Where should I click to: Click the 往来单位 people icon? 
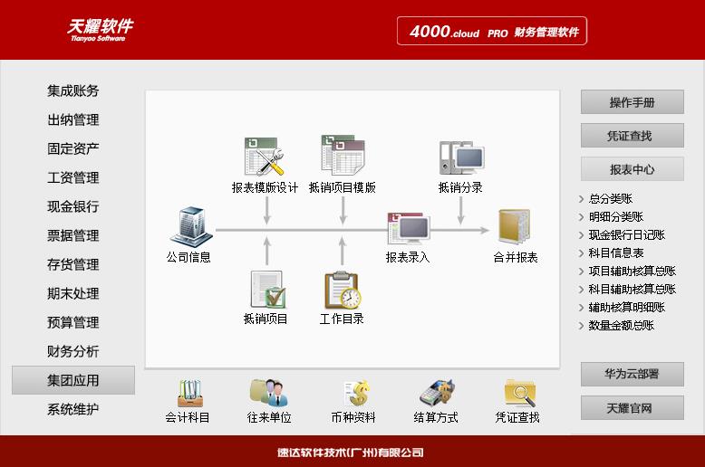[268, 393]
